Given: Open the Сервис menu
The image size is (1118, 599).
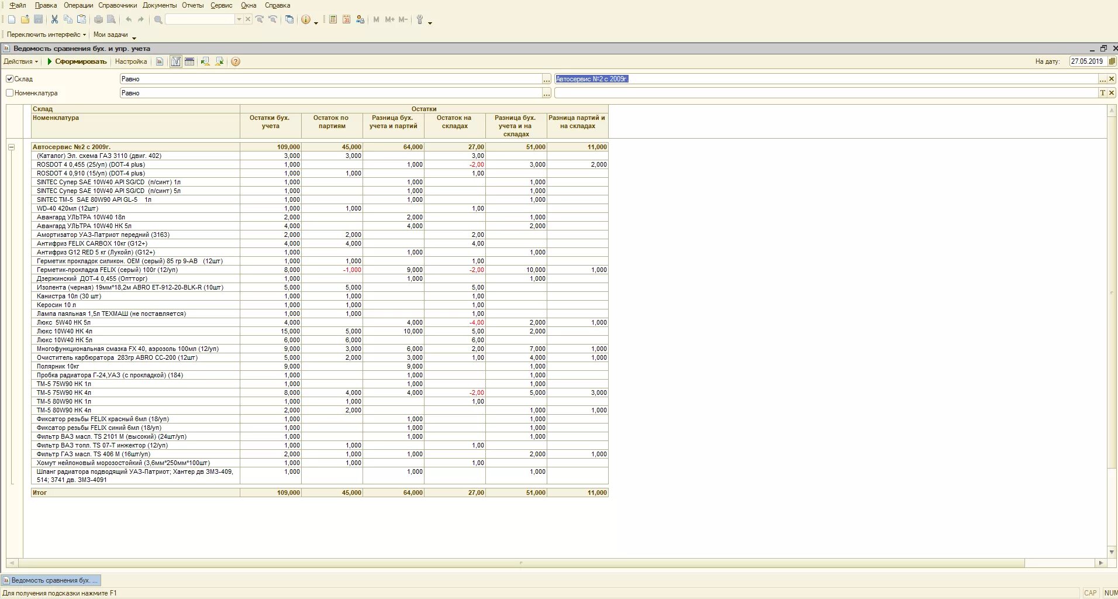Looking at the screenshot, I should pos(221,5).
